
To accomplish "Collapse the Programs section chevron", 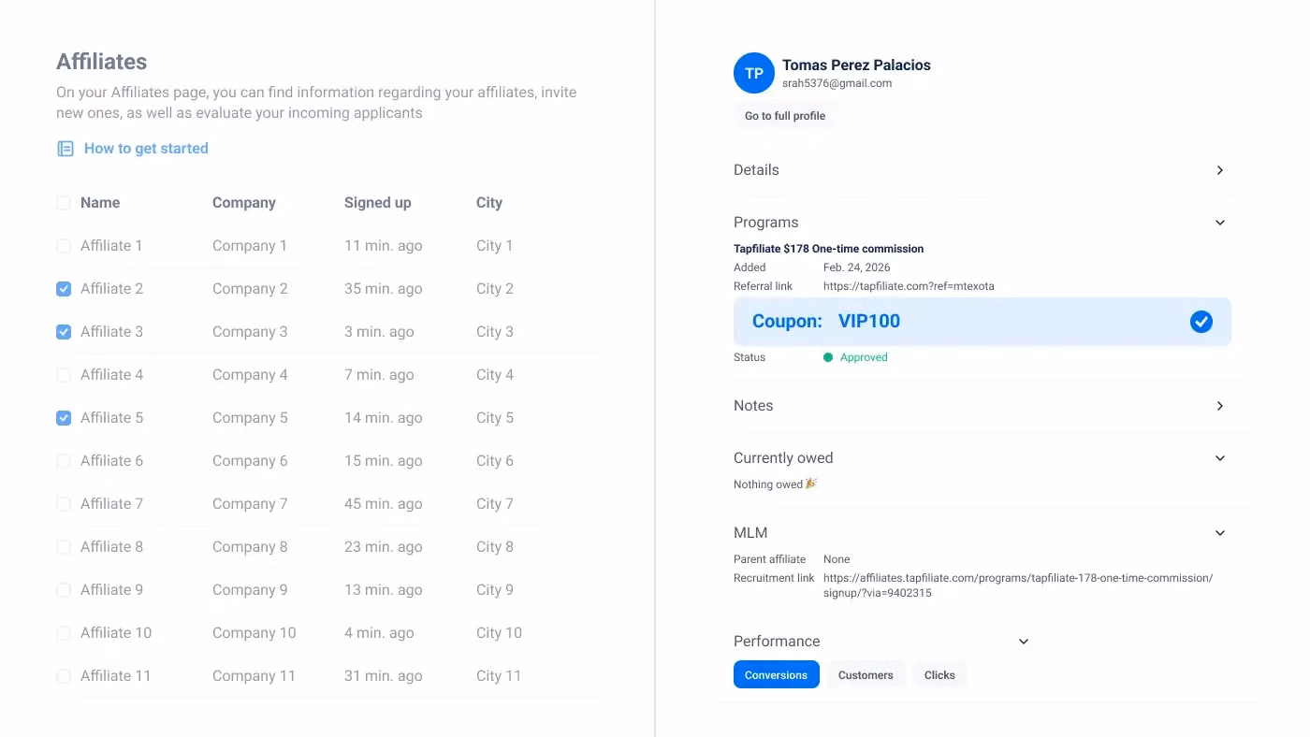I will click(1219, 223).
